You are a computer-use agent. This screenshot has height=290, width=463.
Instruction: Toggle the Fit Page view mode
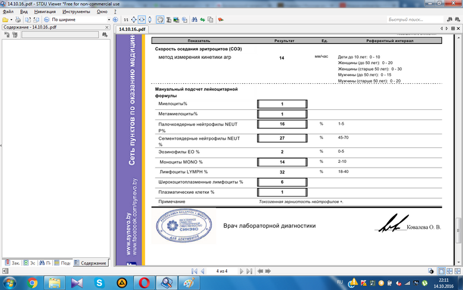point(134,20)
